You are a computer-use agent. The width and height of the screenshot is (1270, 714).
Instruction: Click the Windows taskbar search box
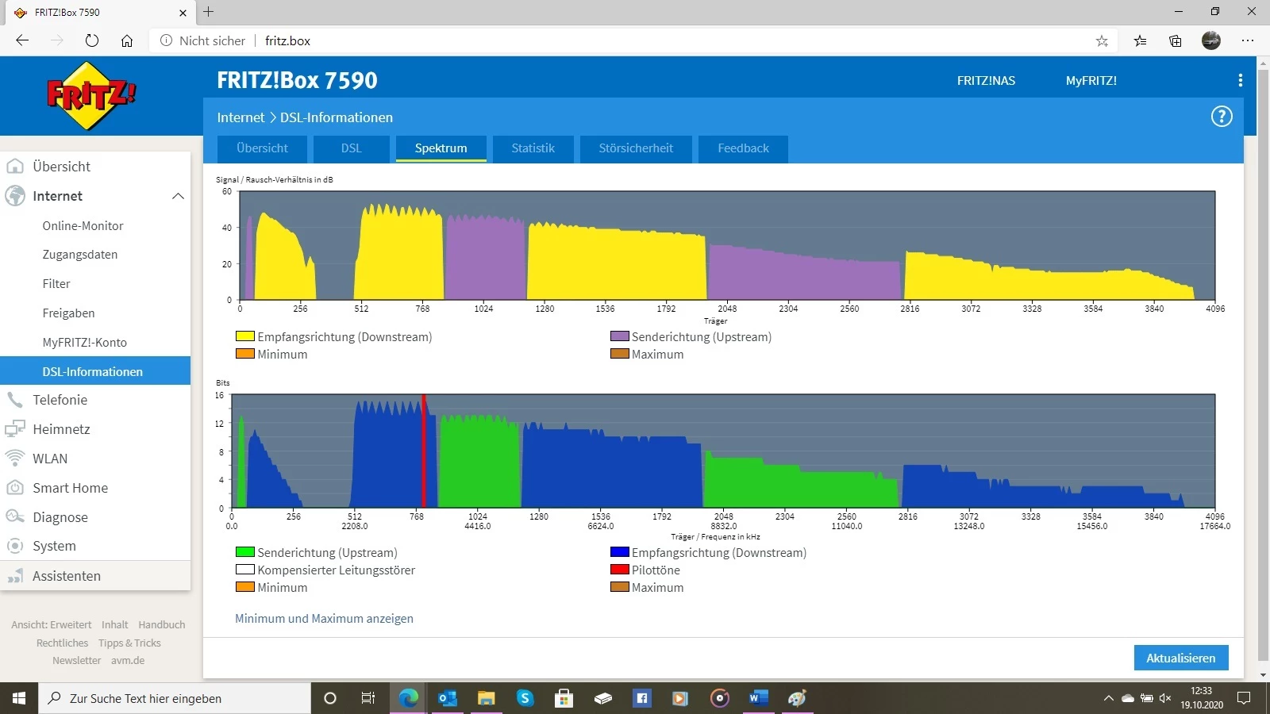click(175, 698)
